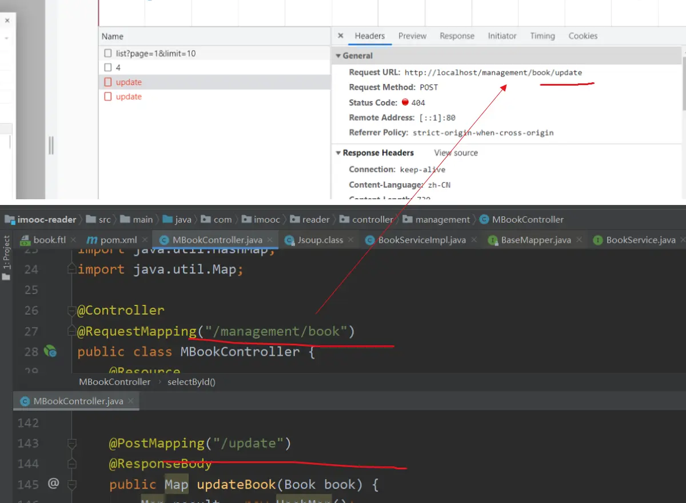
Task: Open the BookServiceImpl.java editor tab
Action: 421,240
